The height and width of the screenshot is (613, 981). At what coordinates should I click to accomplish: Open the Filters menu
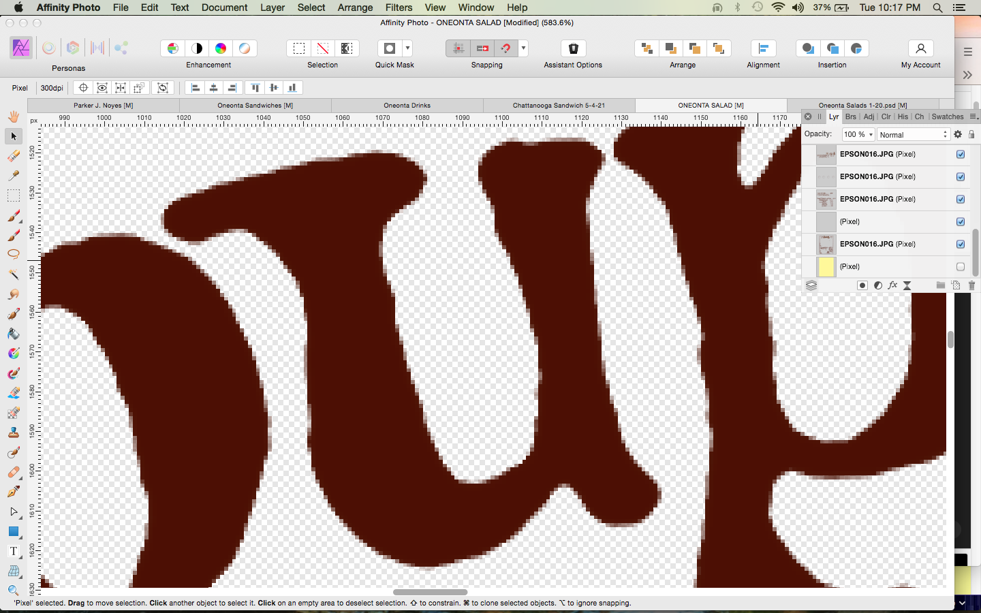tap(399, 7)
